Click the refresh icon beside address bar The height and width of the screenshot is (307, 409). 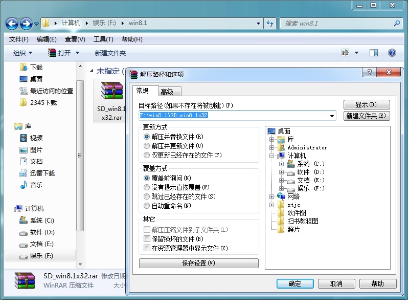click(x=270, y=23)
